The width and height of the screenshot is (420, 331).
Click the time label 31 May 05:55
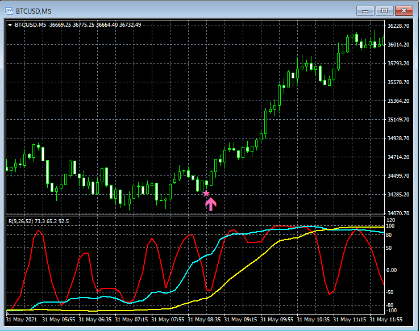point(59,320)
